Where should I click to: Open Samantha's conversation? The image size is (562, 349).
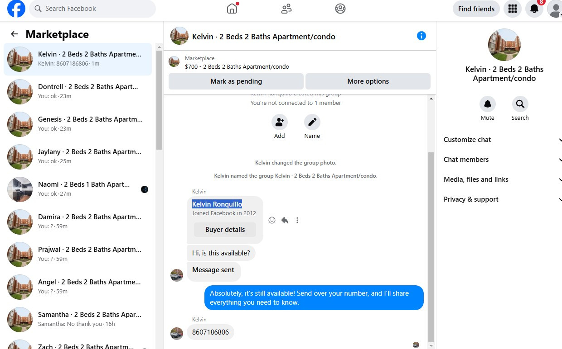point(78,320)
